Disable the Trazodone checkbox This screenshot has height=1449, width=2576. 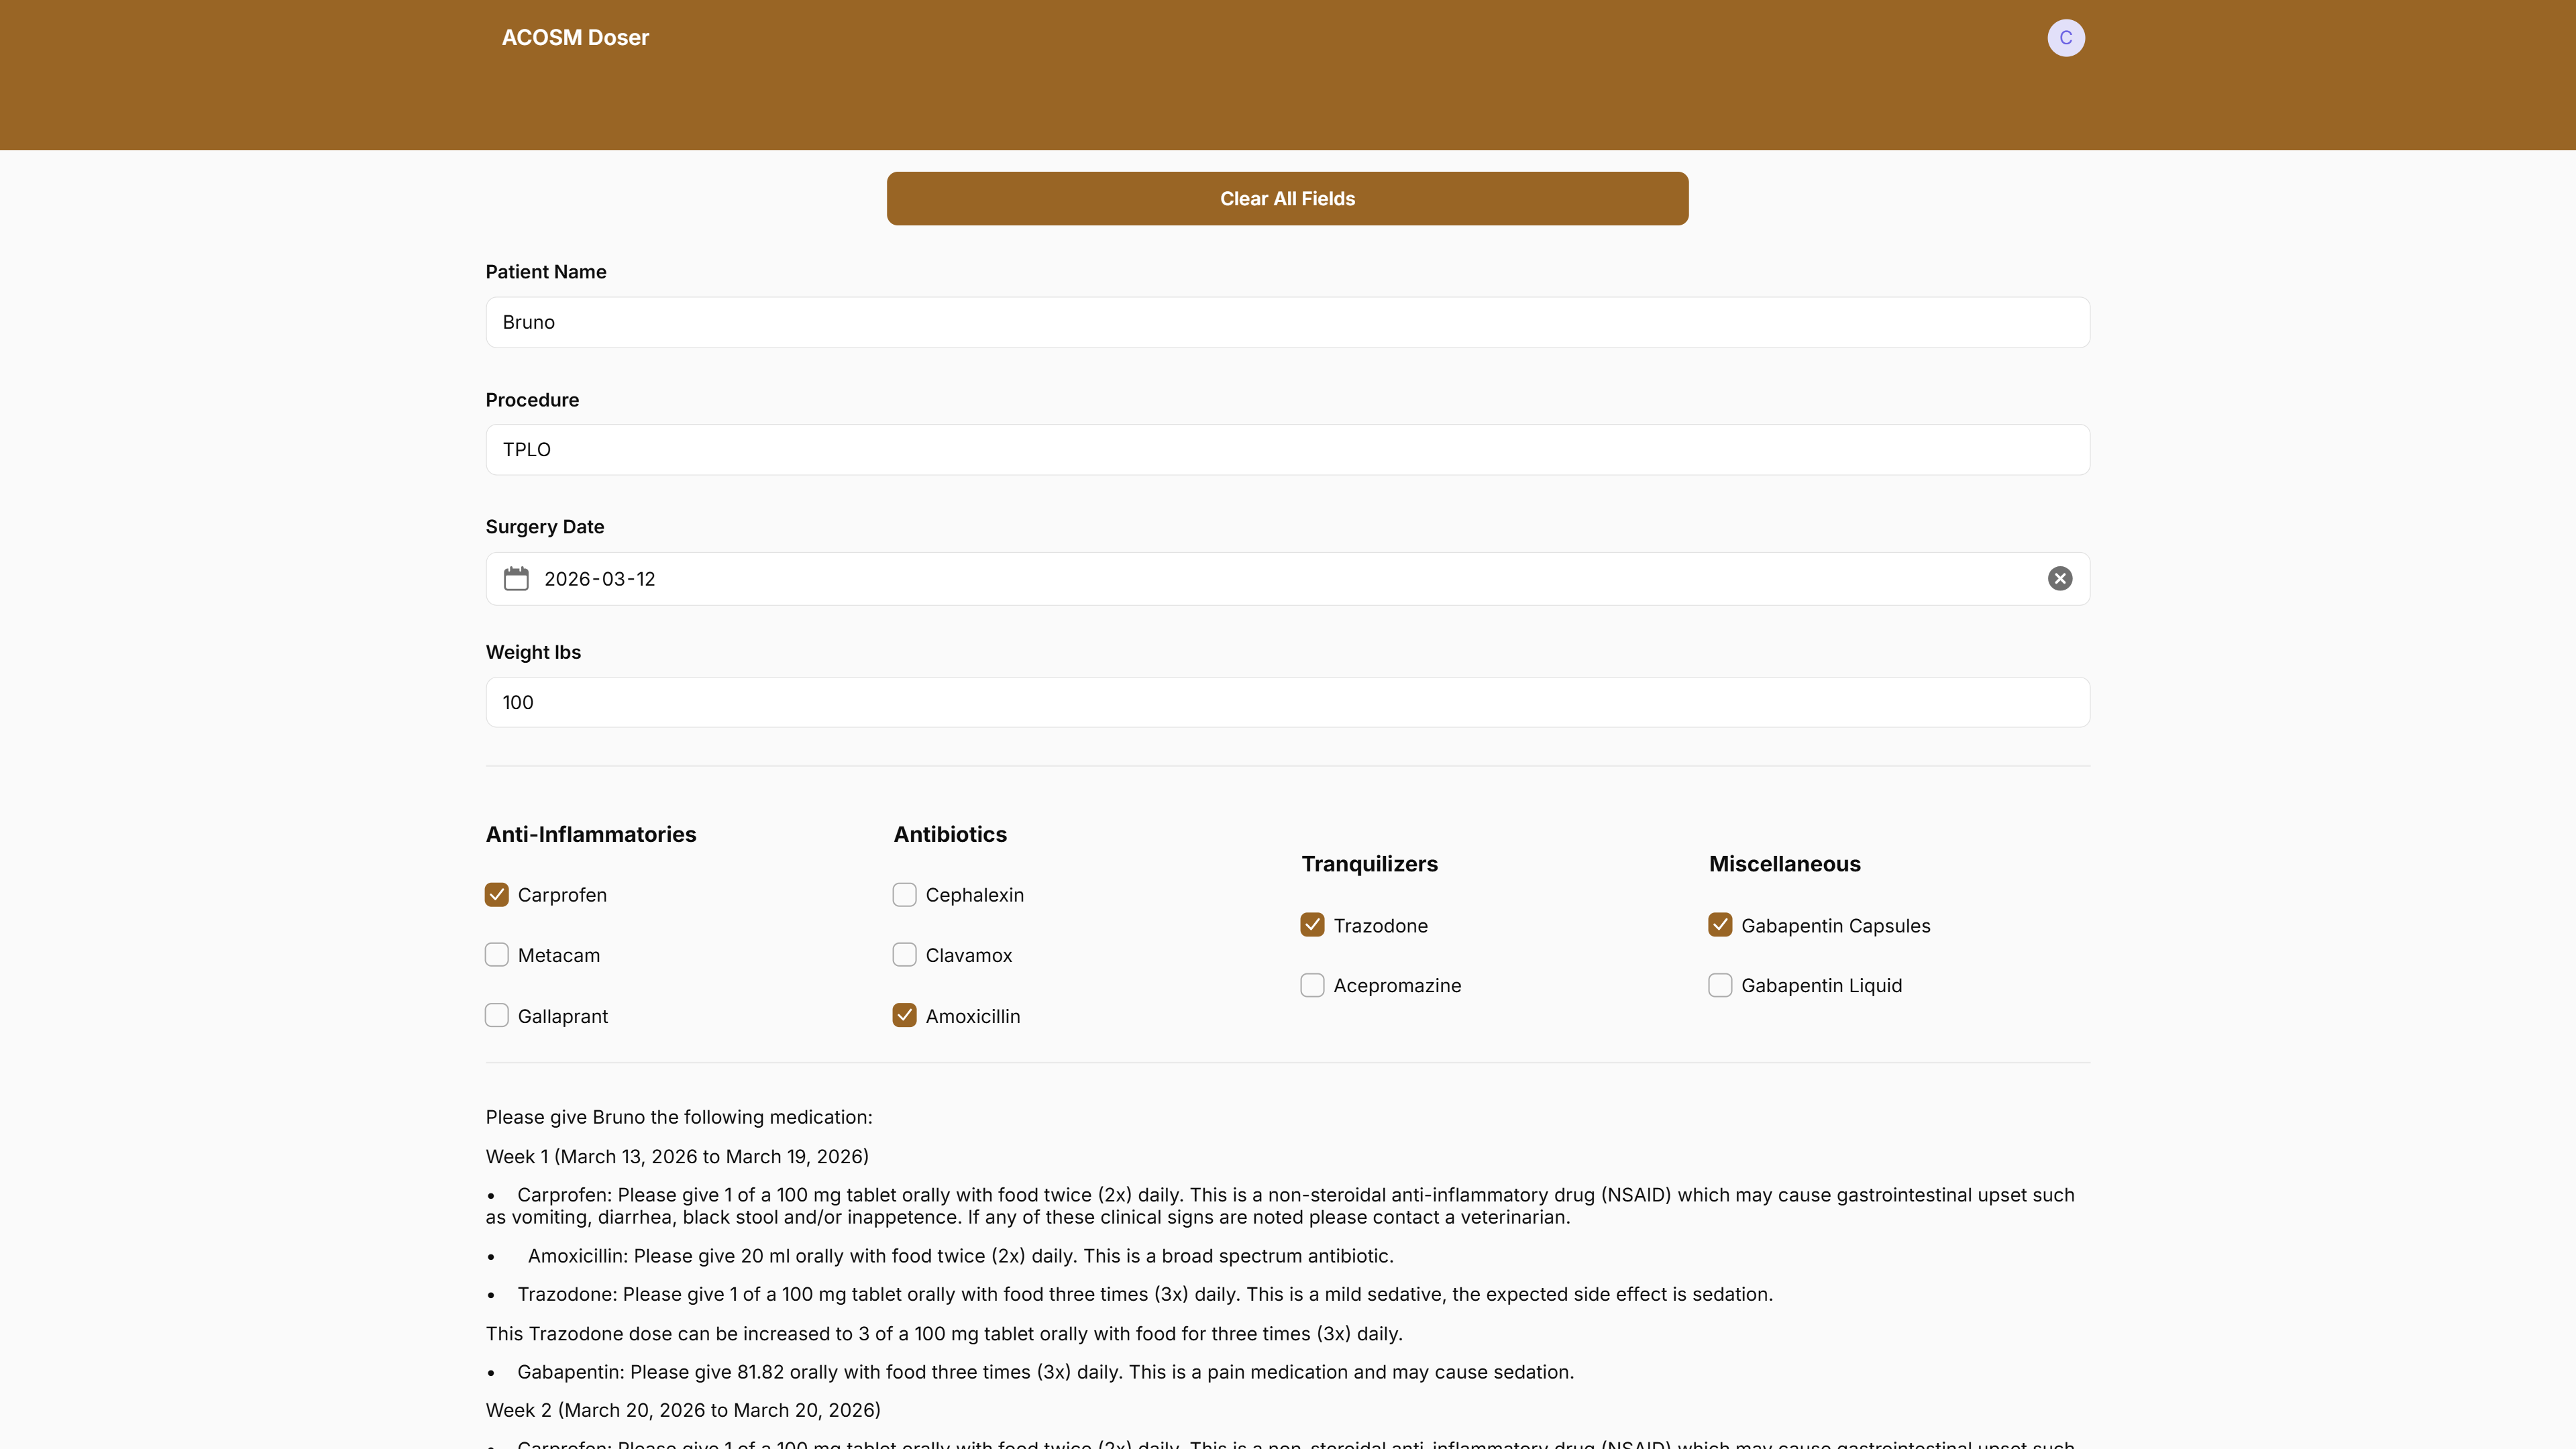point(1312,925)
